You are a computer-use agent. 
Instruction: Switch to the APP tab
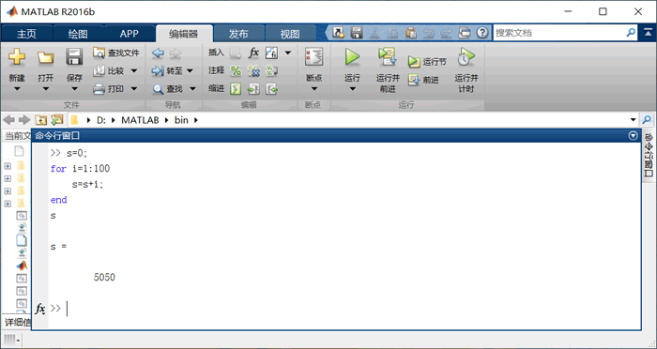[130, 34]
